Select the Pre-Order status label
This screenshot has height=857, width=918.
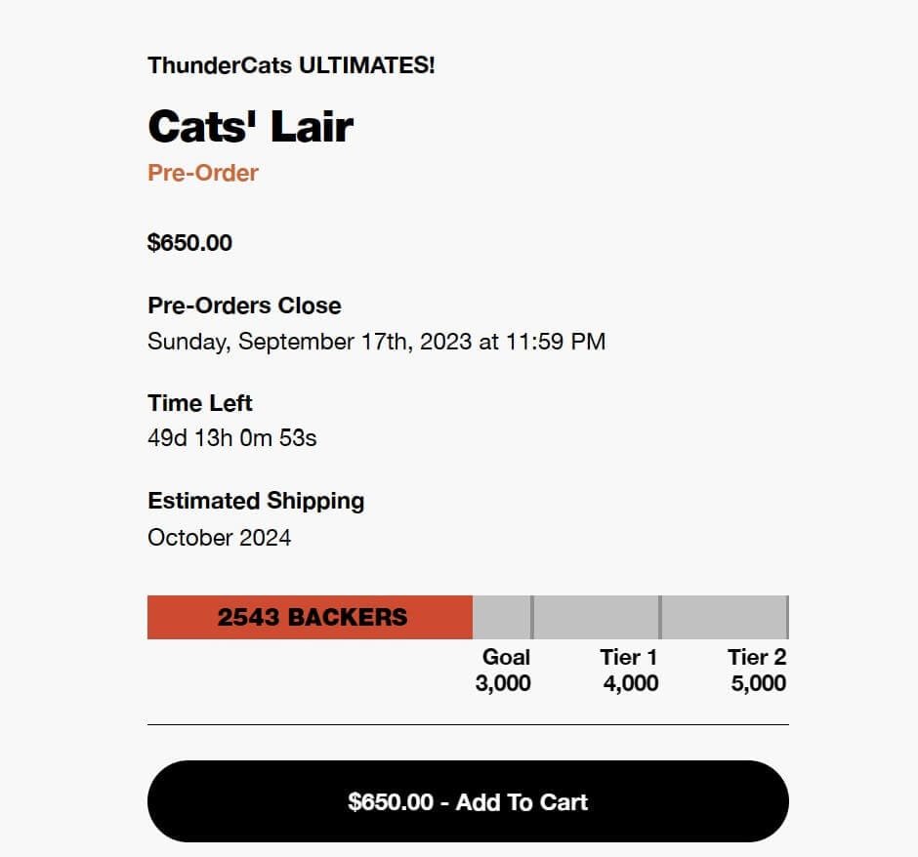[x=203, y=173]
